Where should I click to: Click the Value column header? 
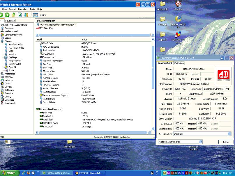click(116, 40)
